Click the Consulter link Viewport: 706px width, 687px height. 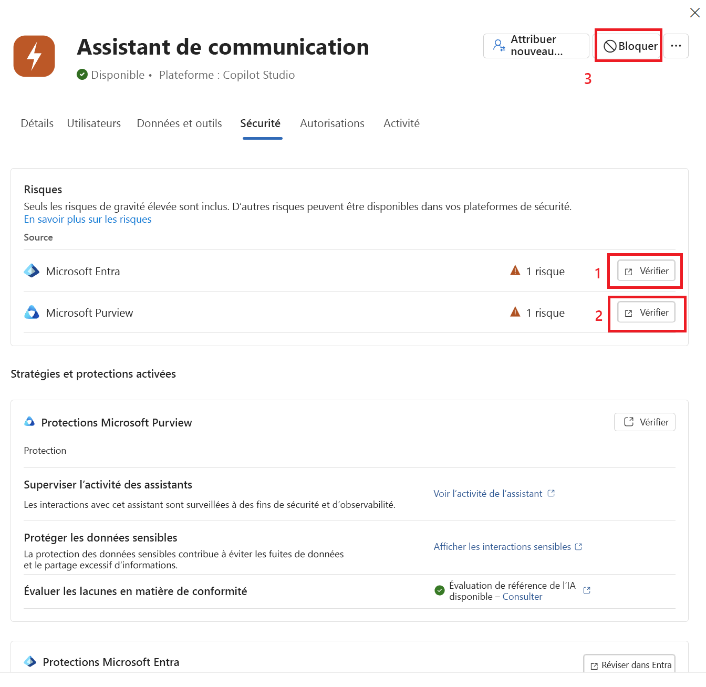[522, 596]
